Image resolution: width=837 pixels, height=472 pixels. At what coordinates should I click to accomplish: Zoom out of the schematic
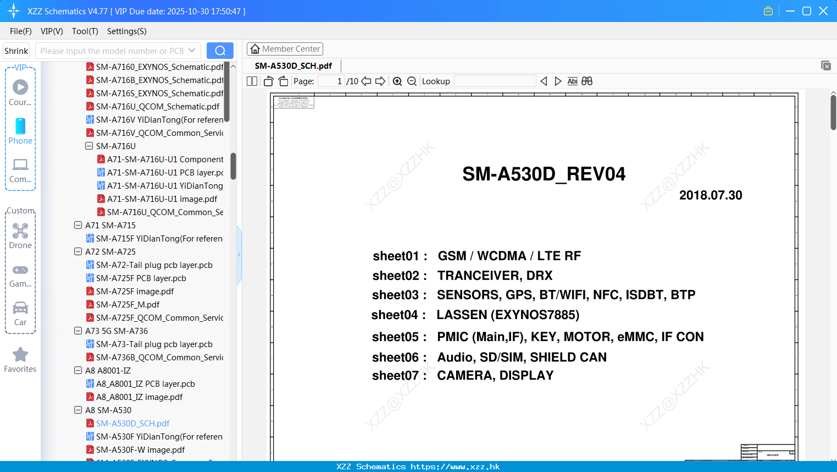[412, 81]
